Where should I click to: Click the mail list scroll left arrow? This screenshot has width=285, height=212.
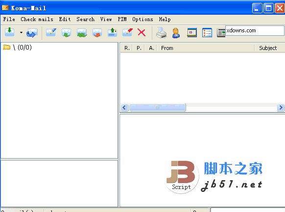click(x=124, y=107)
